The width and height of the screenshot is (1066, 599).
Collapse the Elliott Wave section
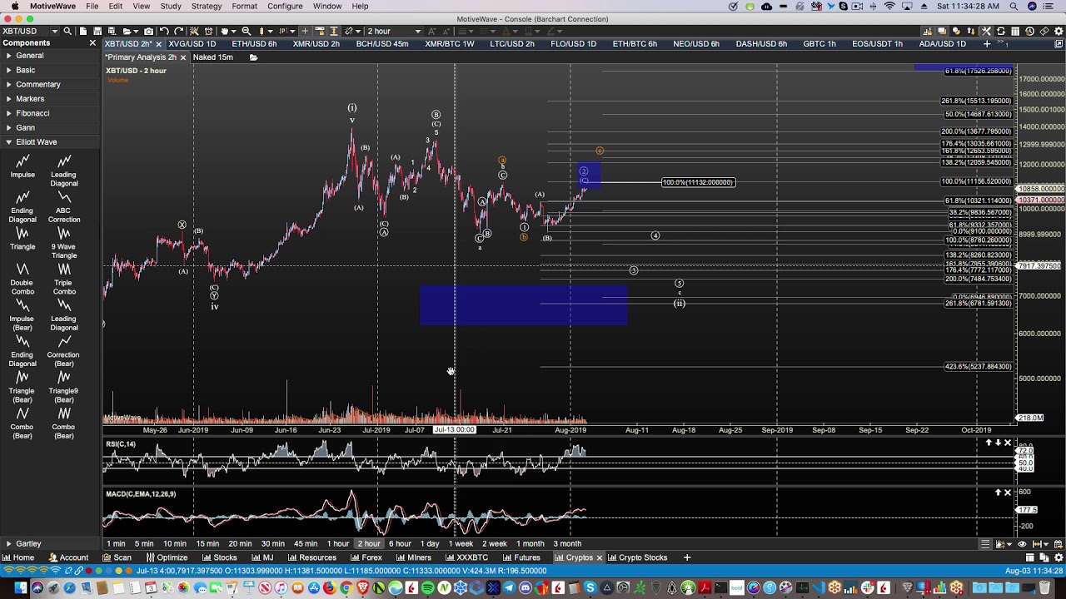coord(50,142)
